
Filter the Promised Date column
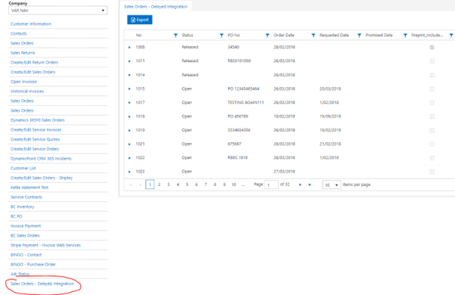405,36
